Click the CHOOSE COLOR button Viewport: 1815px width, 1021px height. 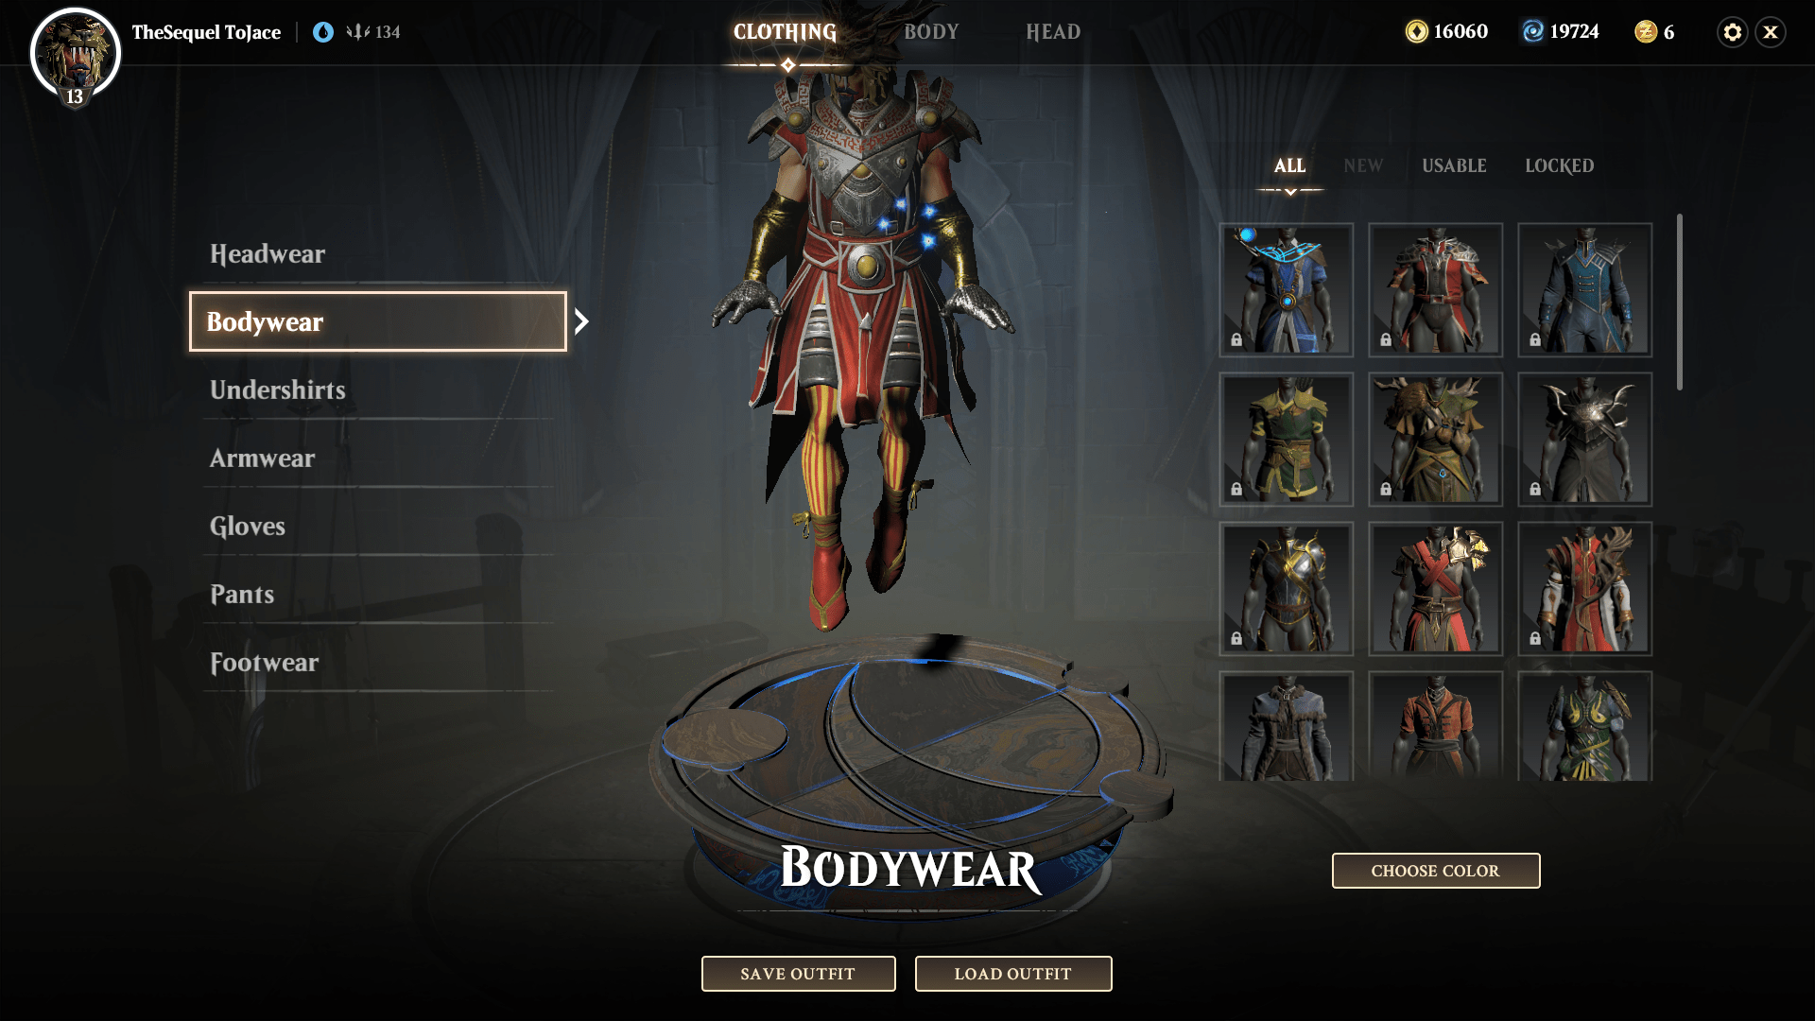point(1435,870)
